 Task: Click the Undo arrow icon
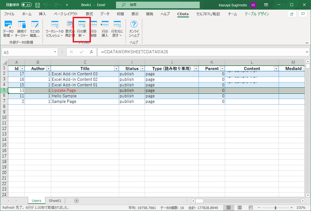pyautogui.click(x=46, y=5)
